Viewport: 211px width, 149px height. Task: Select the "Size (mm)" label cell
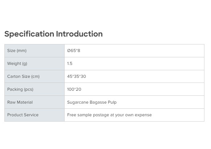17,51
